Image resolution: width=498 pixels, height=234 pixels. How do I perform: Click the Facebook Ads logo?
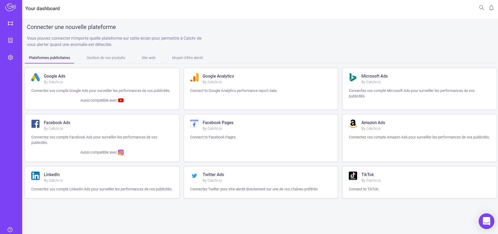point(35,124)
